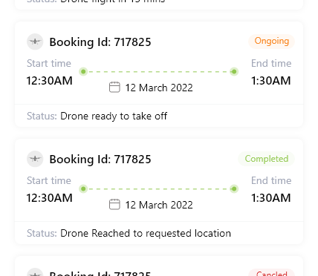This screenshot has width=318, height=276.
Task: Click 1:30AM end time on Ongoing booking
Action: (x=271, y=81)
